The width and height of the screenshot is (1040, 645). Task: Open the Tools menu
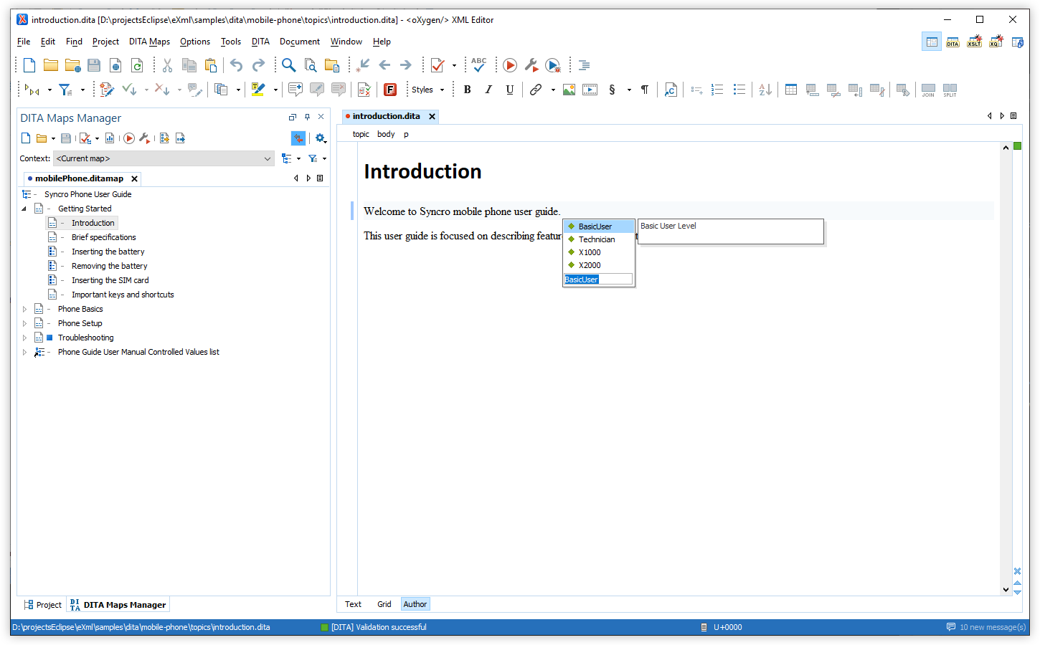point(231,42)
